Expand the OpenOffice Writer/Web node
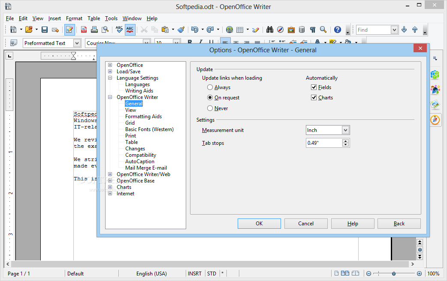The image size is (447, 281). (110, 174)
